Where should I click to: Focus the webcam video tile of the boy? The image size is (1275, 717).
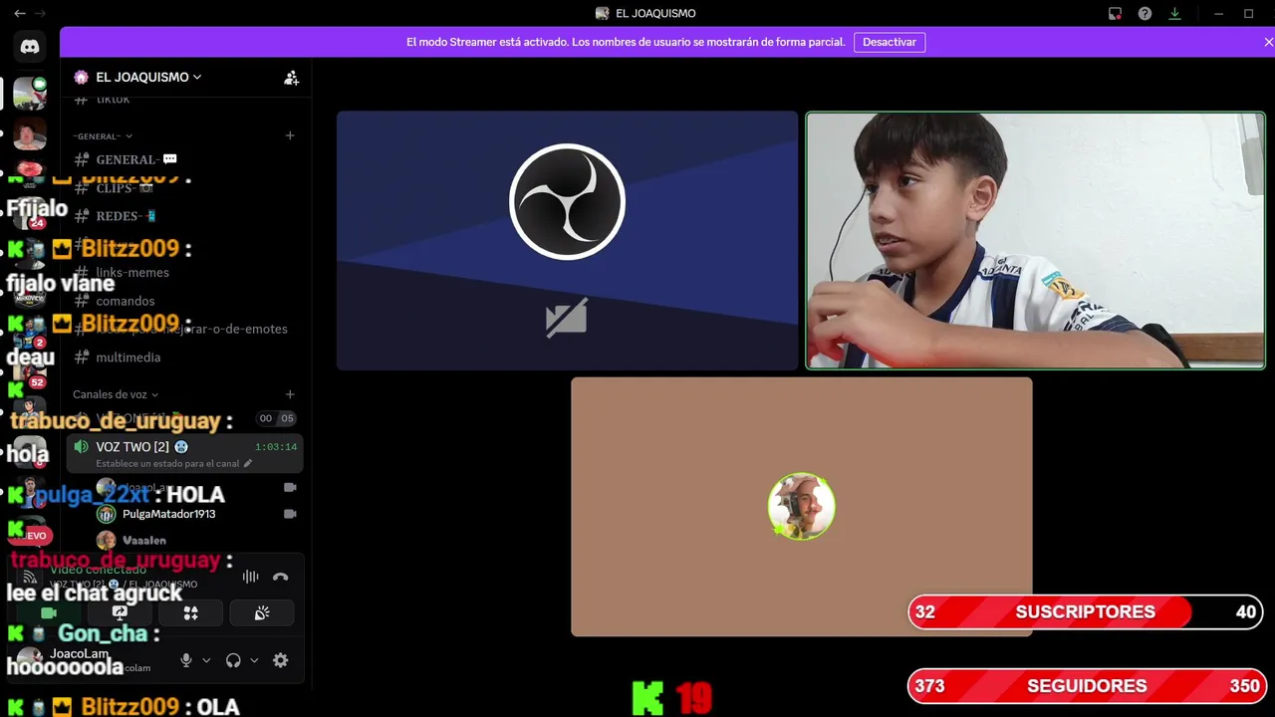(1035, 240)
